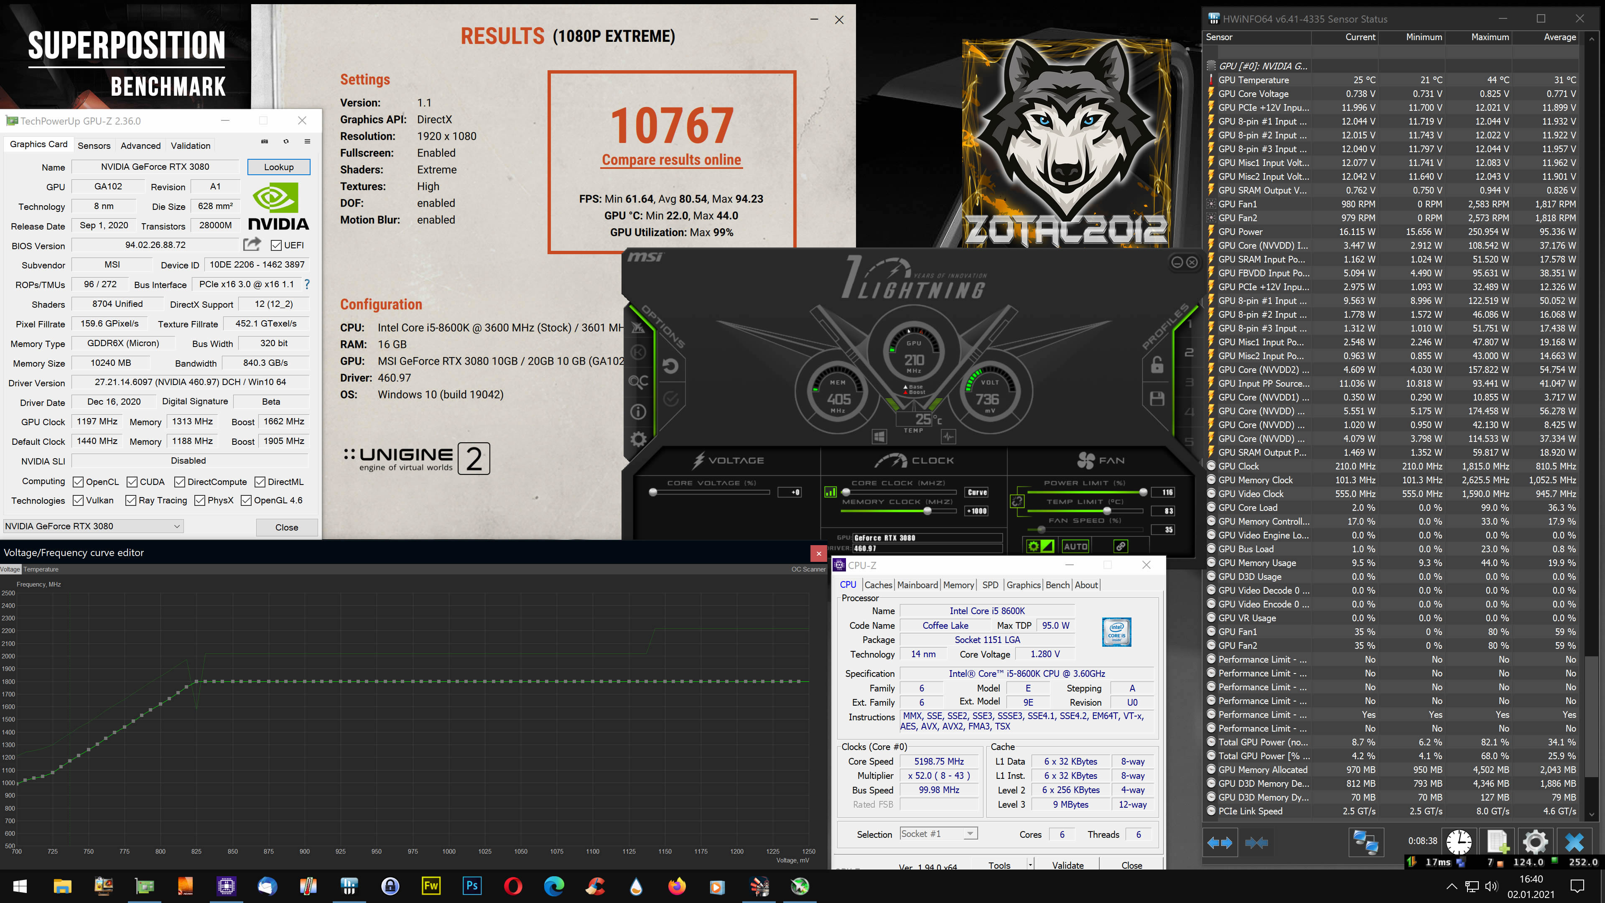Create a new log with HWiNFO report icon
The image size is (1605, 903).
point(1498,842)
